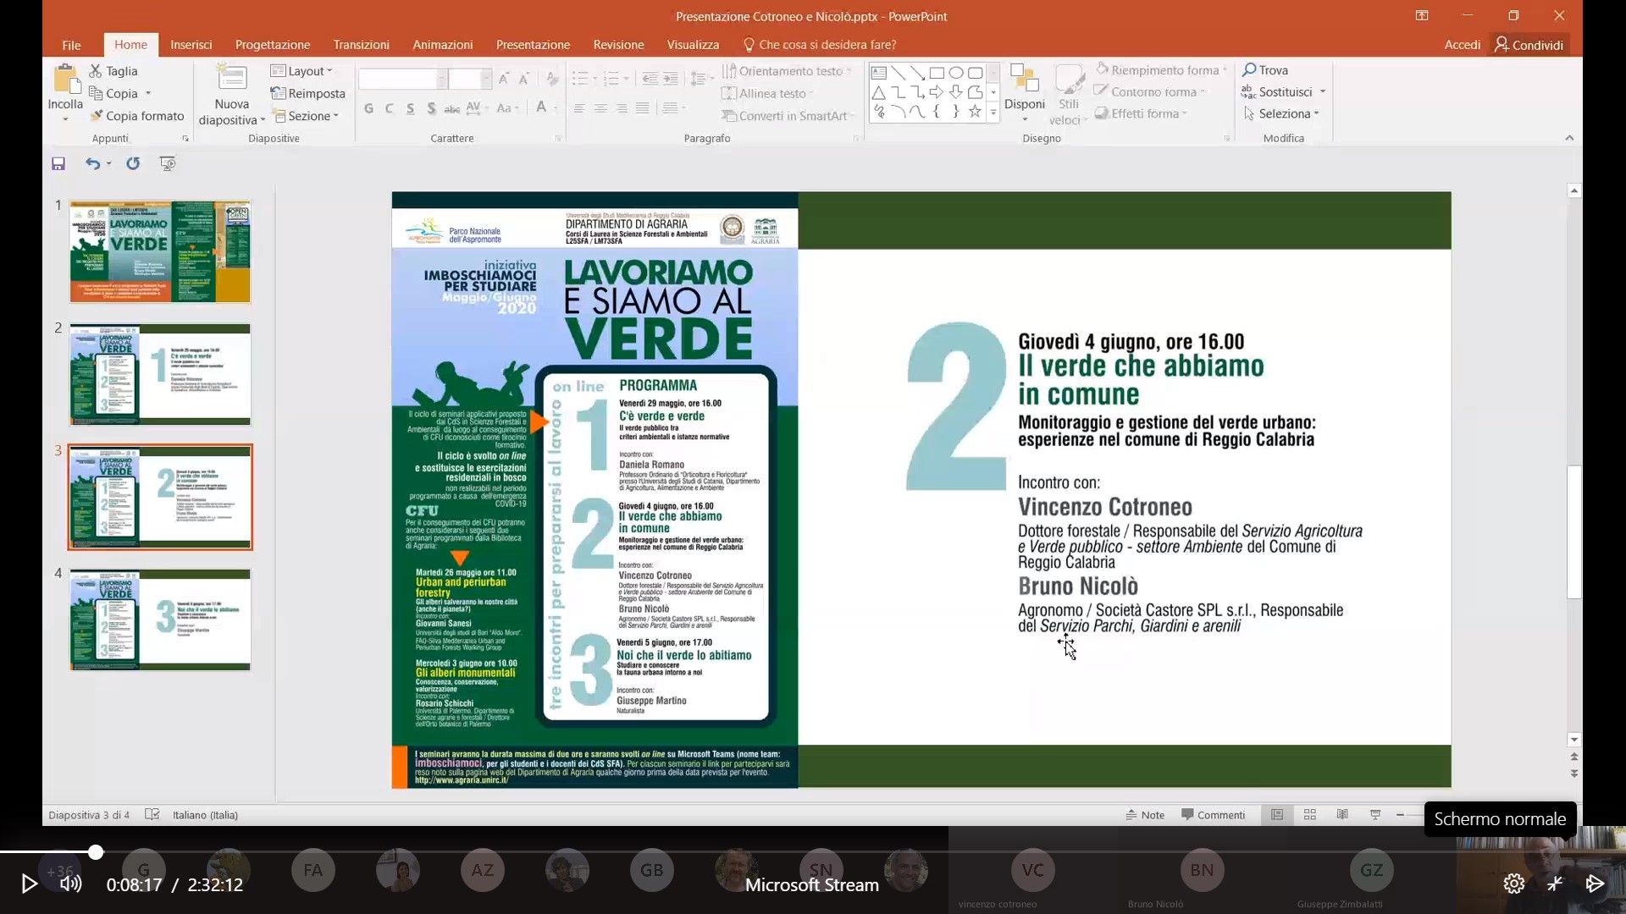Switch to the Transizioni tab
The image size is (1626, 914).
point(361,45)
